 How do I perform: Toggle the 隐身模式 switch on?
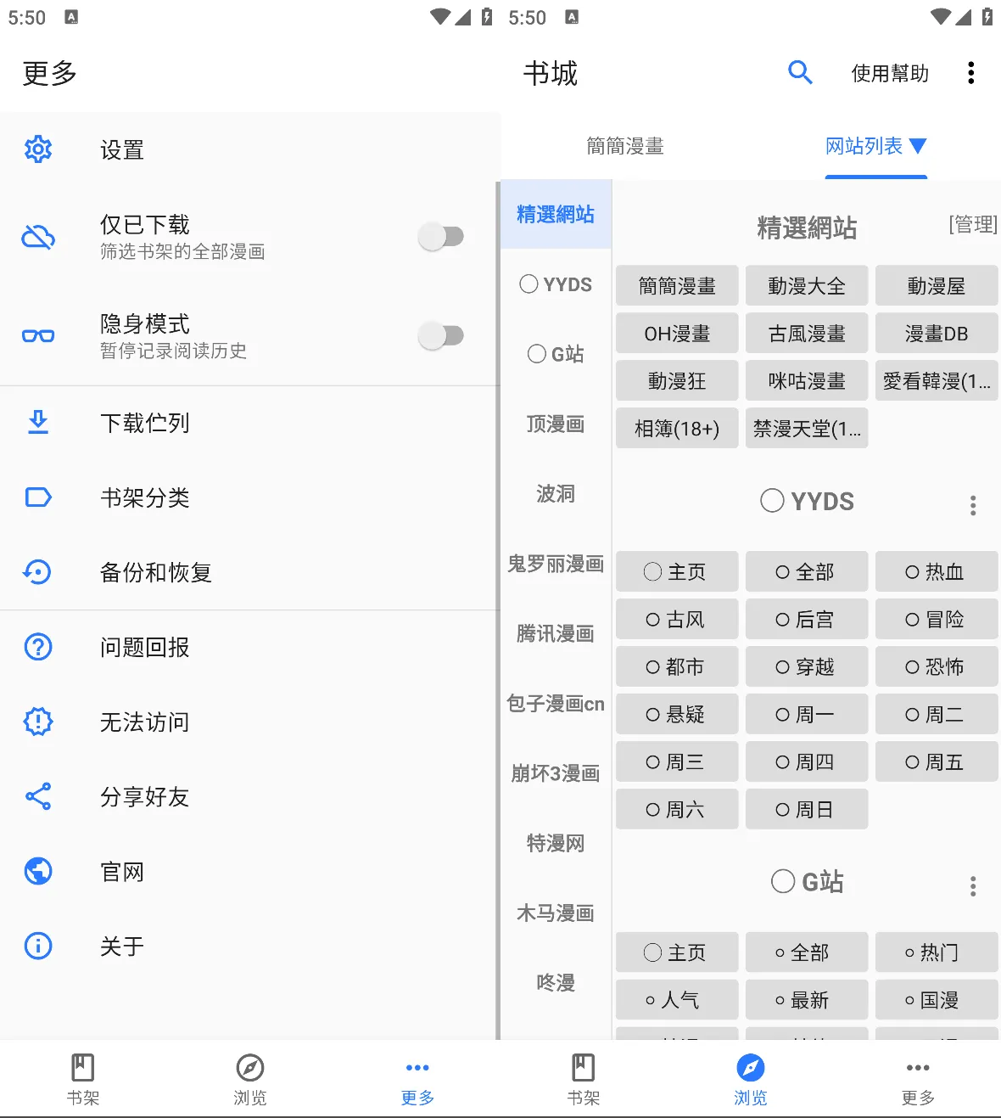pos(442,335)
